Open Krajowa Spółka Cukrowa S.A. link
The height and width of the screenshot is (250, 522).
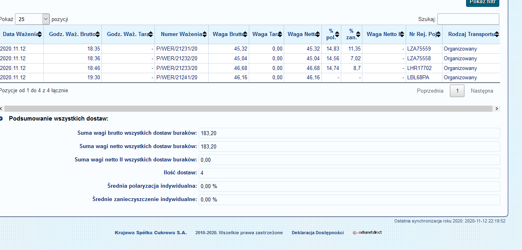150,233
